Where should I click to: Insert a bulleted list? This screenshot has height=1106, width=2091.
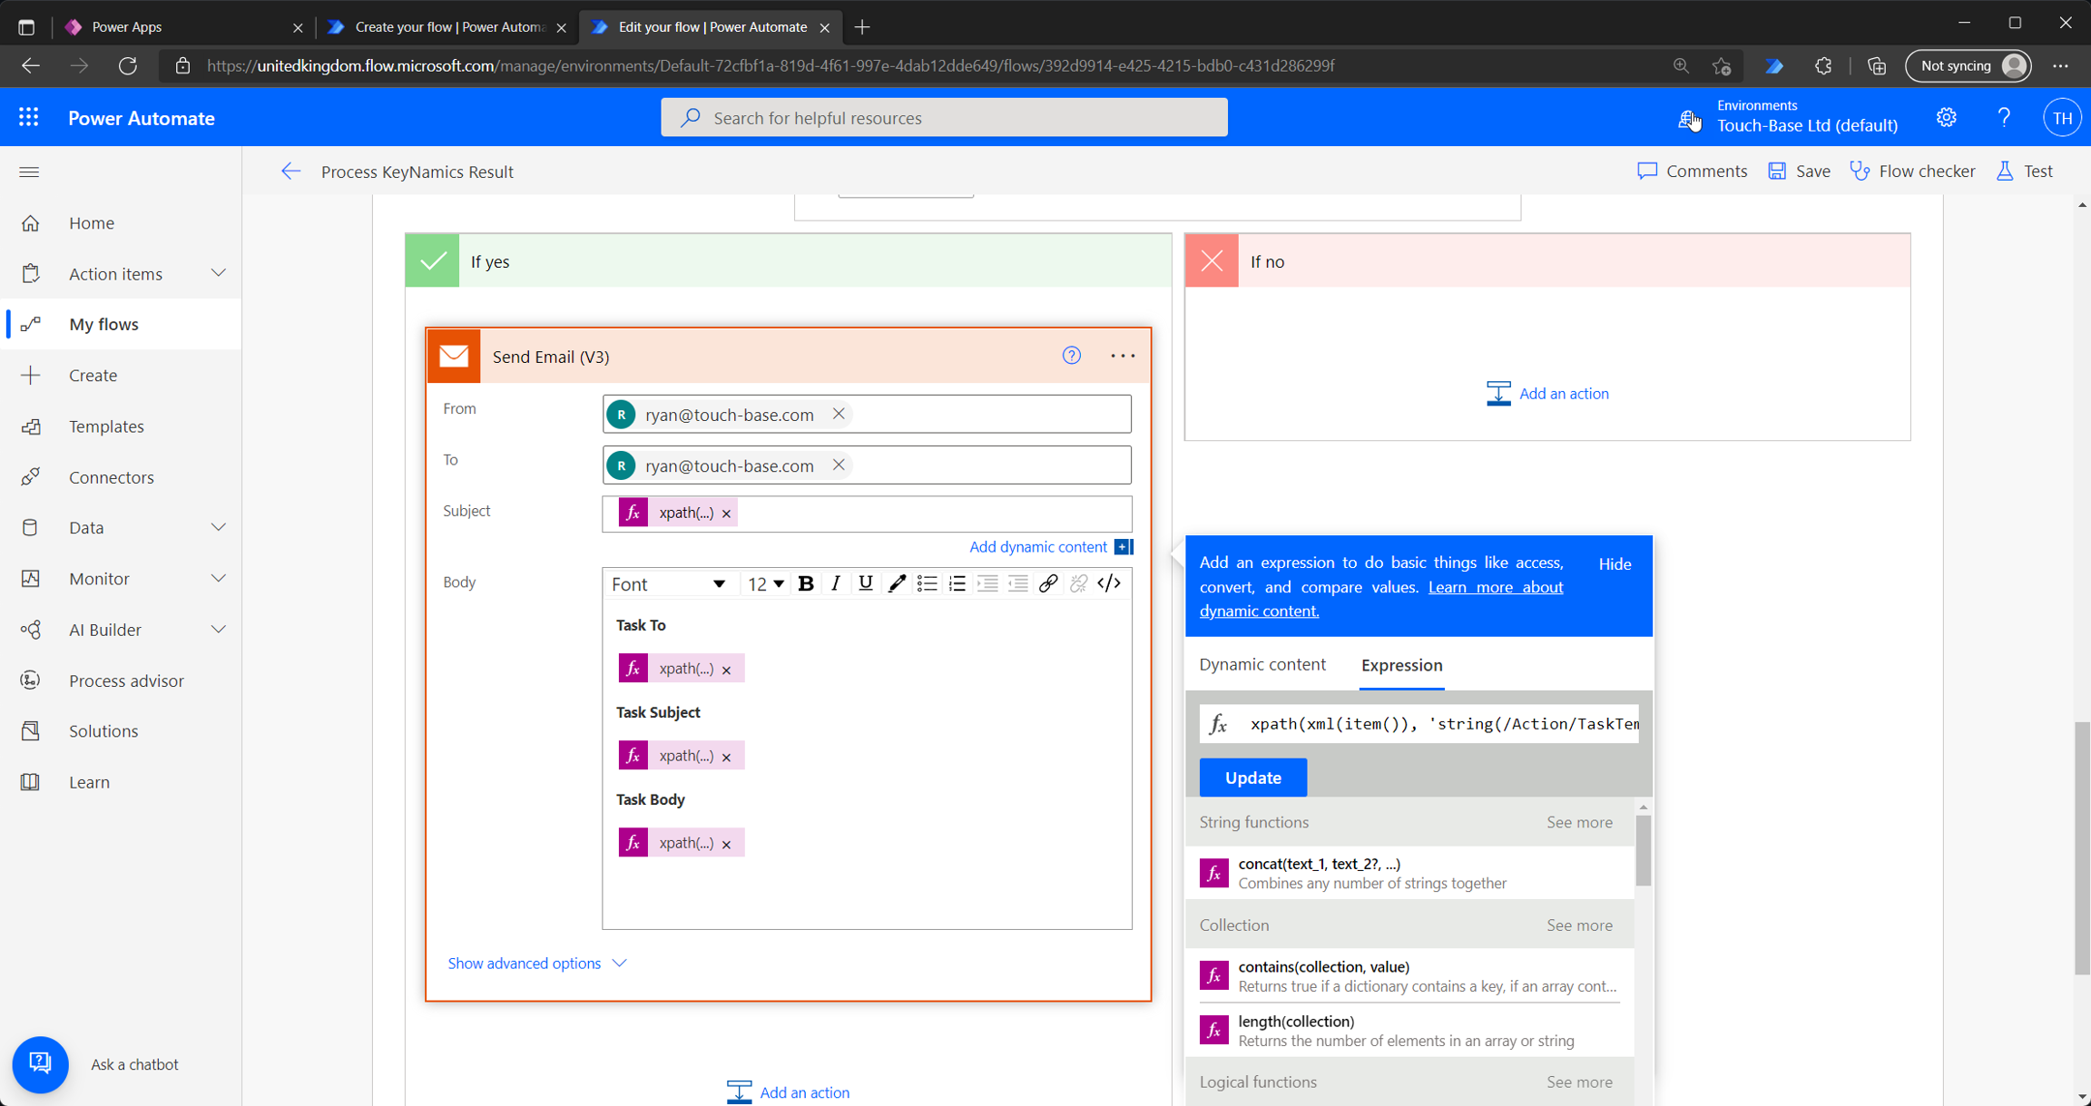(927, 583)
